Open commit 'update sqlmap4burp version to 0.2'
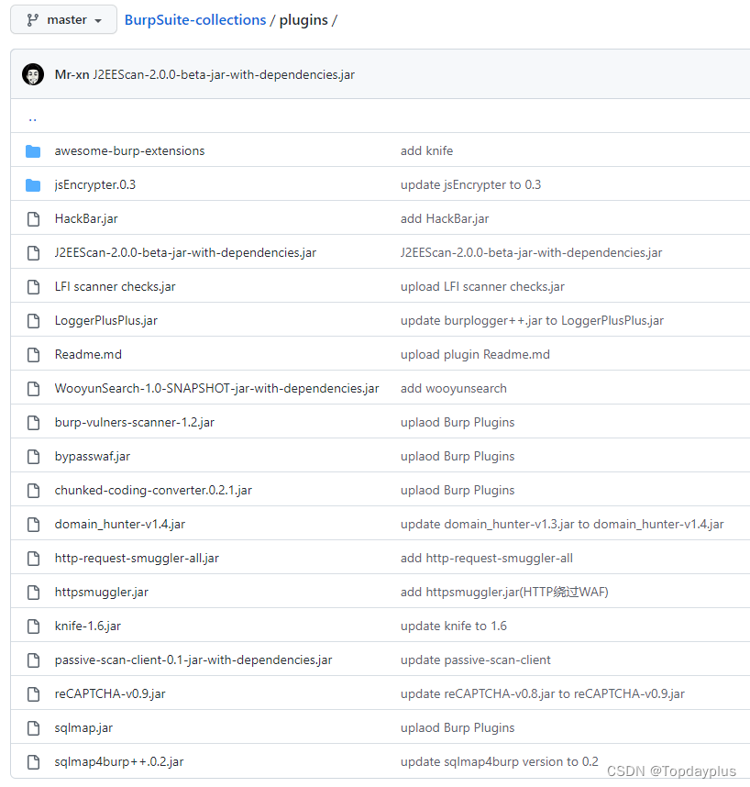Screen dimensions: 750x787 click(x=499, y=761)
